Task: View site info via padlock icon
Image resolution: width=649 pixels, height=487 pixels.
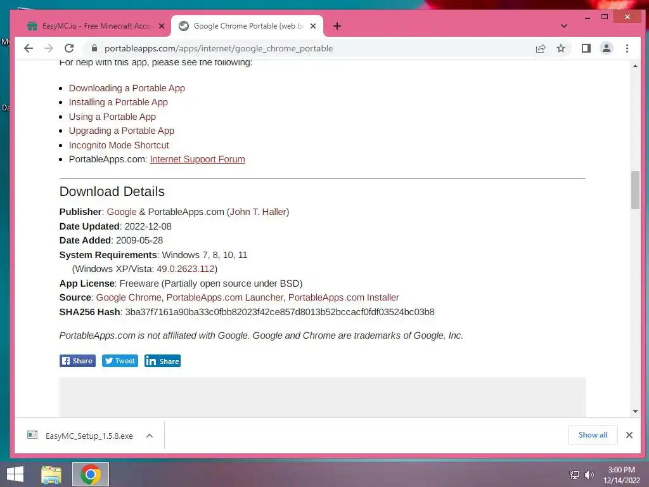Action: [94, 48]
